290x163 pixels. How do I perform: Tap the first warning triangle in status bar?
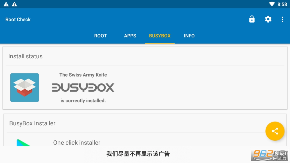[x=6, y=4]
